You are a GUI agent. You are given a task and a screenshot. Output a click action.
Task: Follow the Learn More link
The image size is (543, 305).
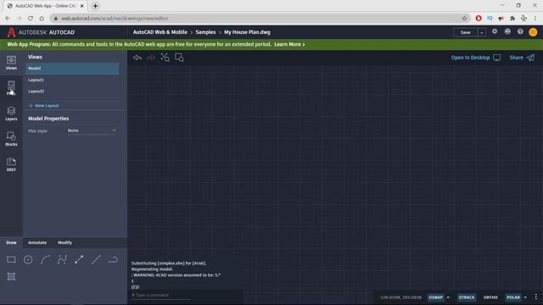pos(289,44)
